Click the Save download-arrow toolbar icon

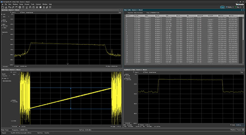click(x=6, y=7)
